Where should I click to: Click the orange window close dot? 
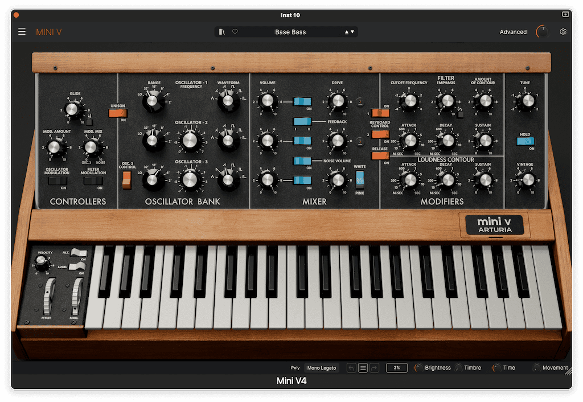tap(16, 15)
